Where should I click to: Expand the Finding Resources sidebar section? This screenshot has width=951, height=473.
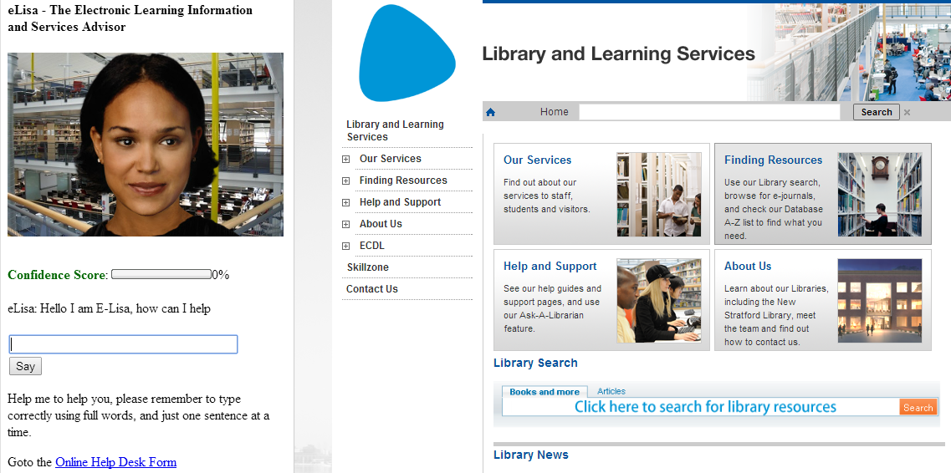pyautogui.click(x=345, y=181)
